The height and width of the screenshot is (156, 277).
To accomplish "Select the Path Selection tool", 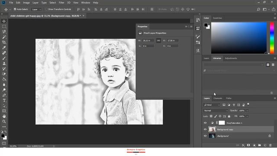I will tap(4, 106).
